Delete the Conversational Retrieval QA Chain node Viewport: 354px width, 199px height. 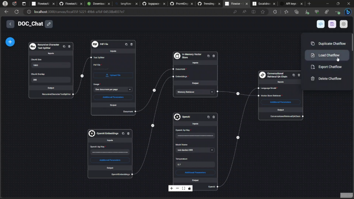(299, 75)
